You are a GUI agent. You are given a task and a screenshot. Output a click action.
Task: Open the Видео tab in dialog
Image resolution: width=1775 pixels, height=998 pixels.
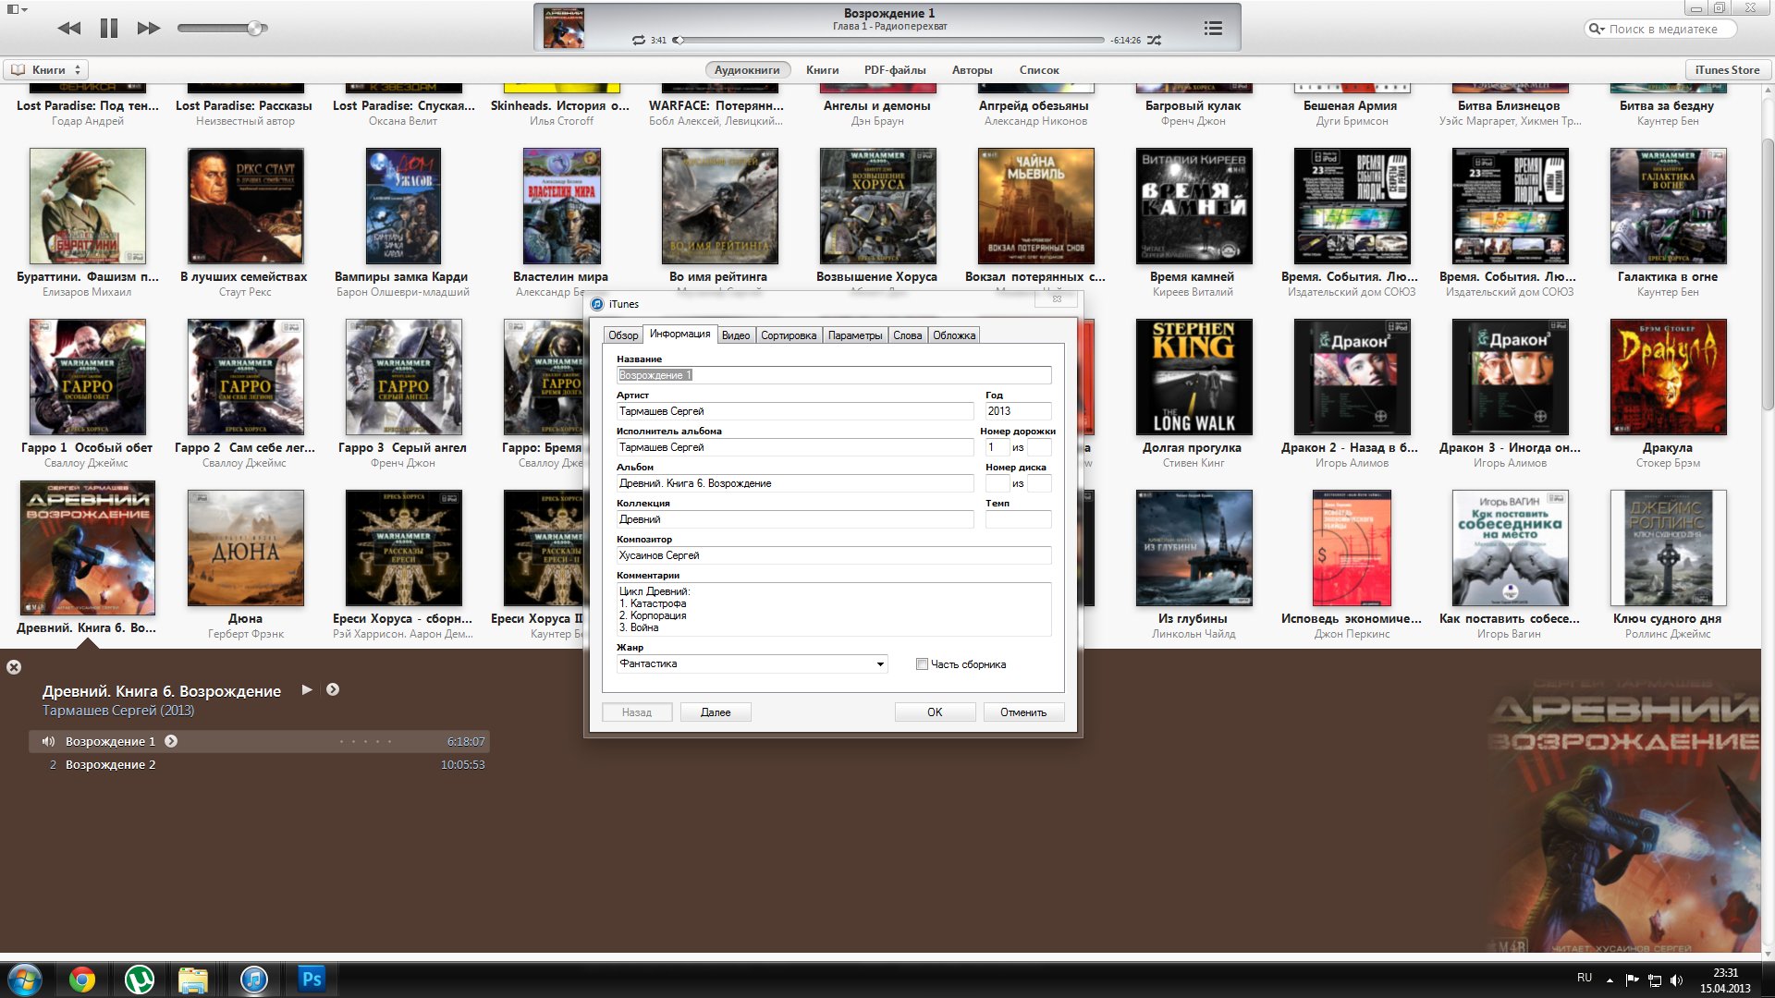click(x=736, y=335)
